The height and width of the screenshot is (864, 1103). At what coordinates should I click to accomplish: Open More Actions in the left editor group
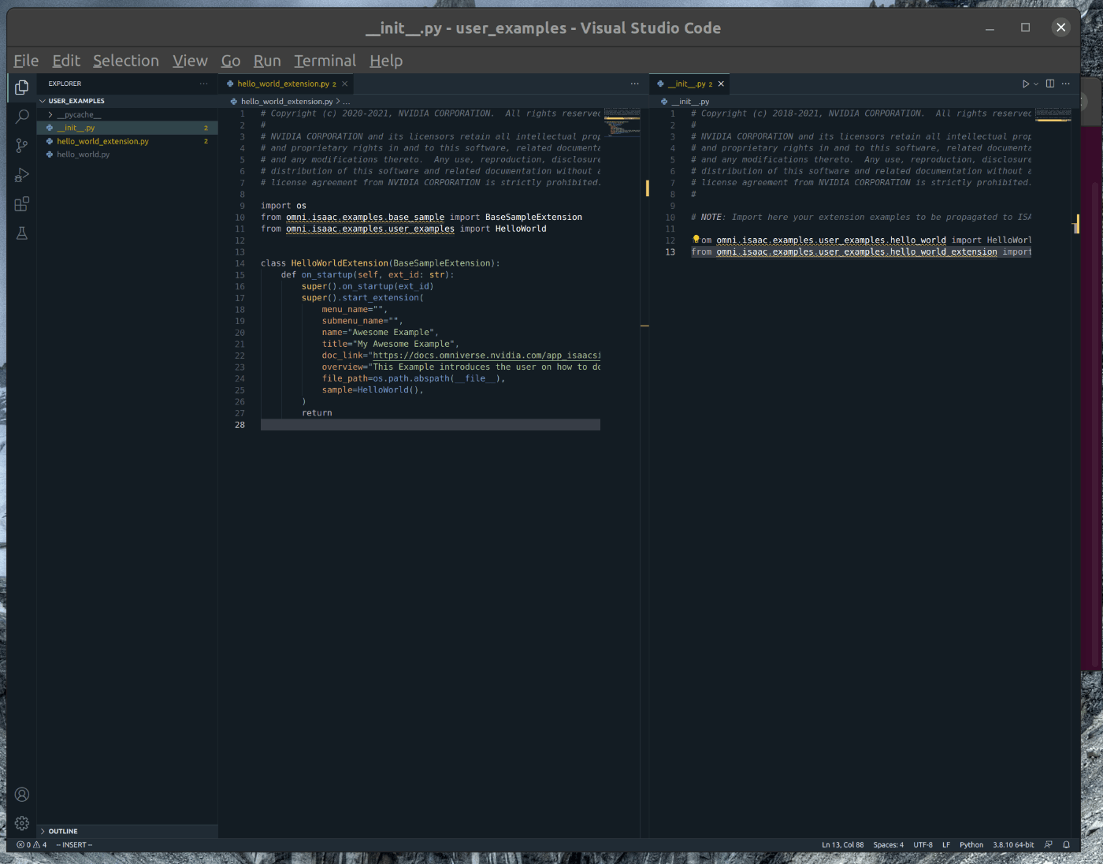point(635,84)
